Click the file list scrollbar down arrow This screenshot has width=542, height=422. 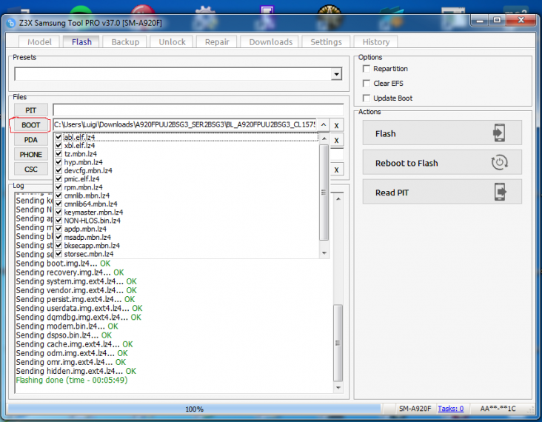pyautogui.click(x=324, y=253)
